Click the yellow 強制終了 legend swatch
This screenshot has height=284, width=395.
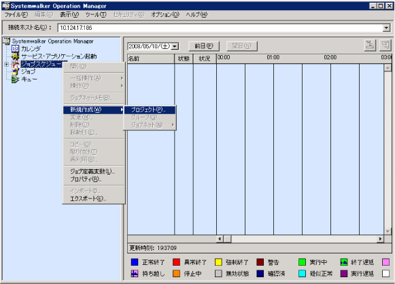point(218,262)
